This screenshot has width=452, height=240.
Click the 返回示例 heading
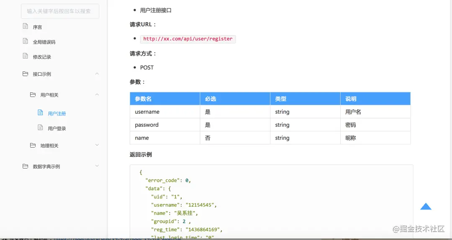[141, 154]
